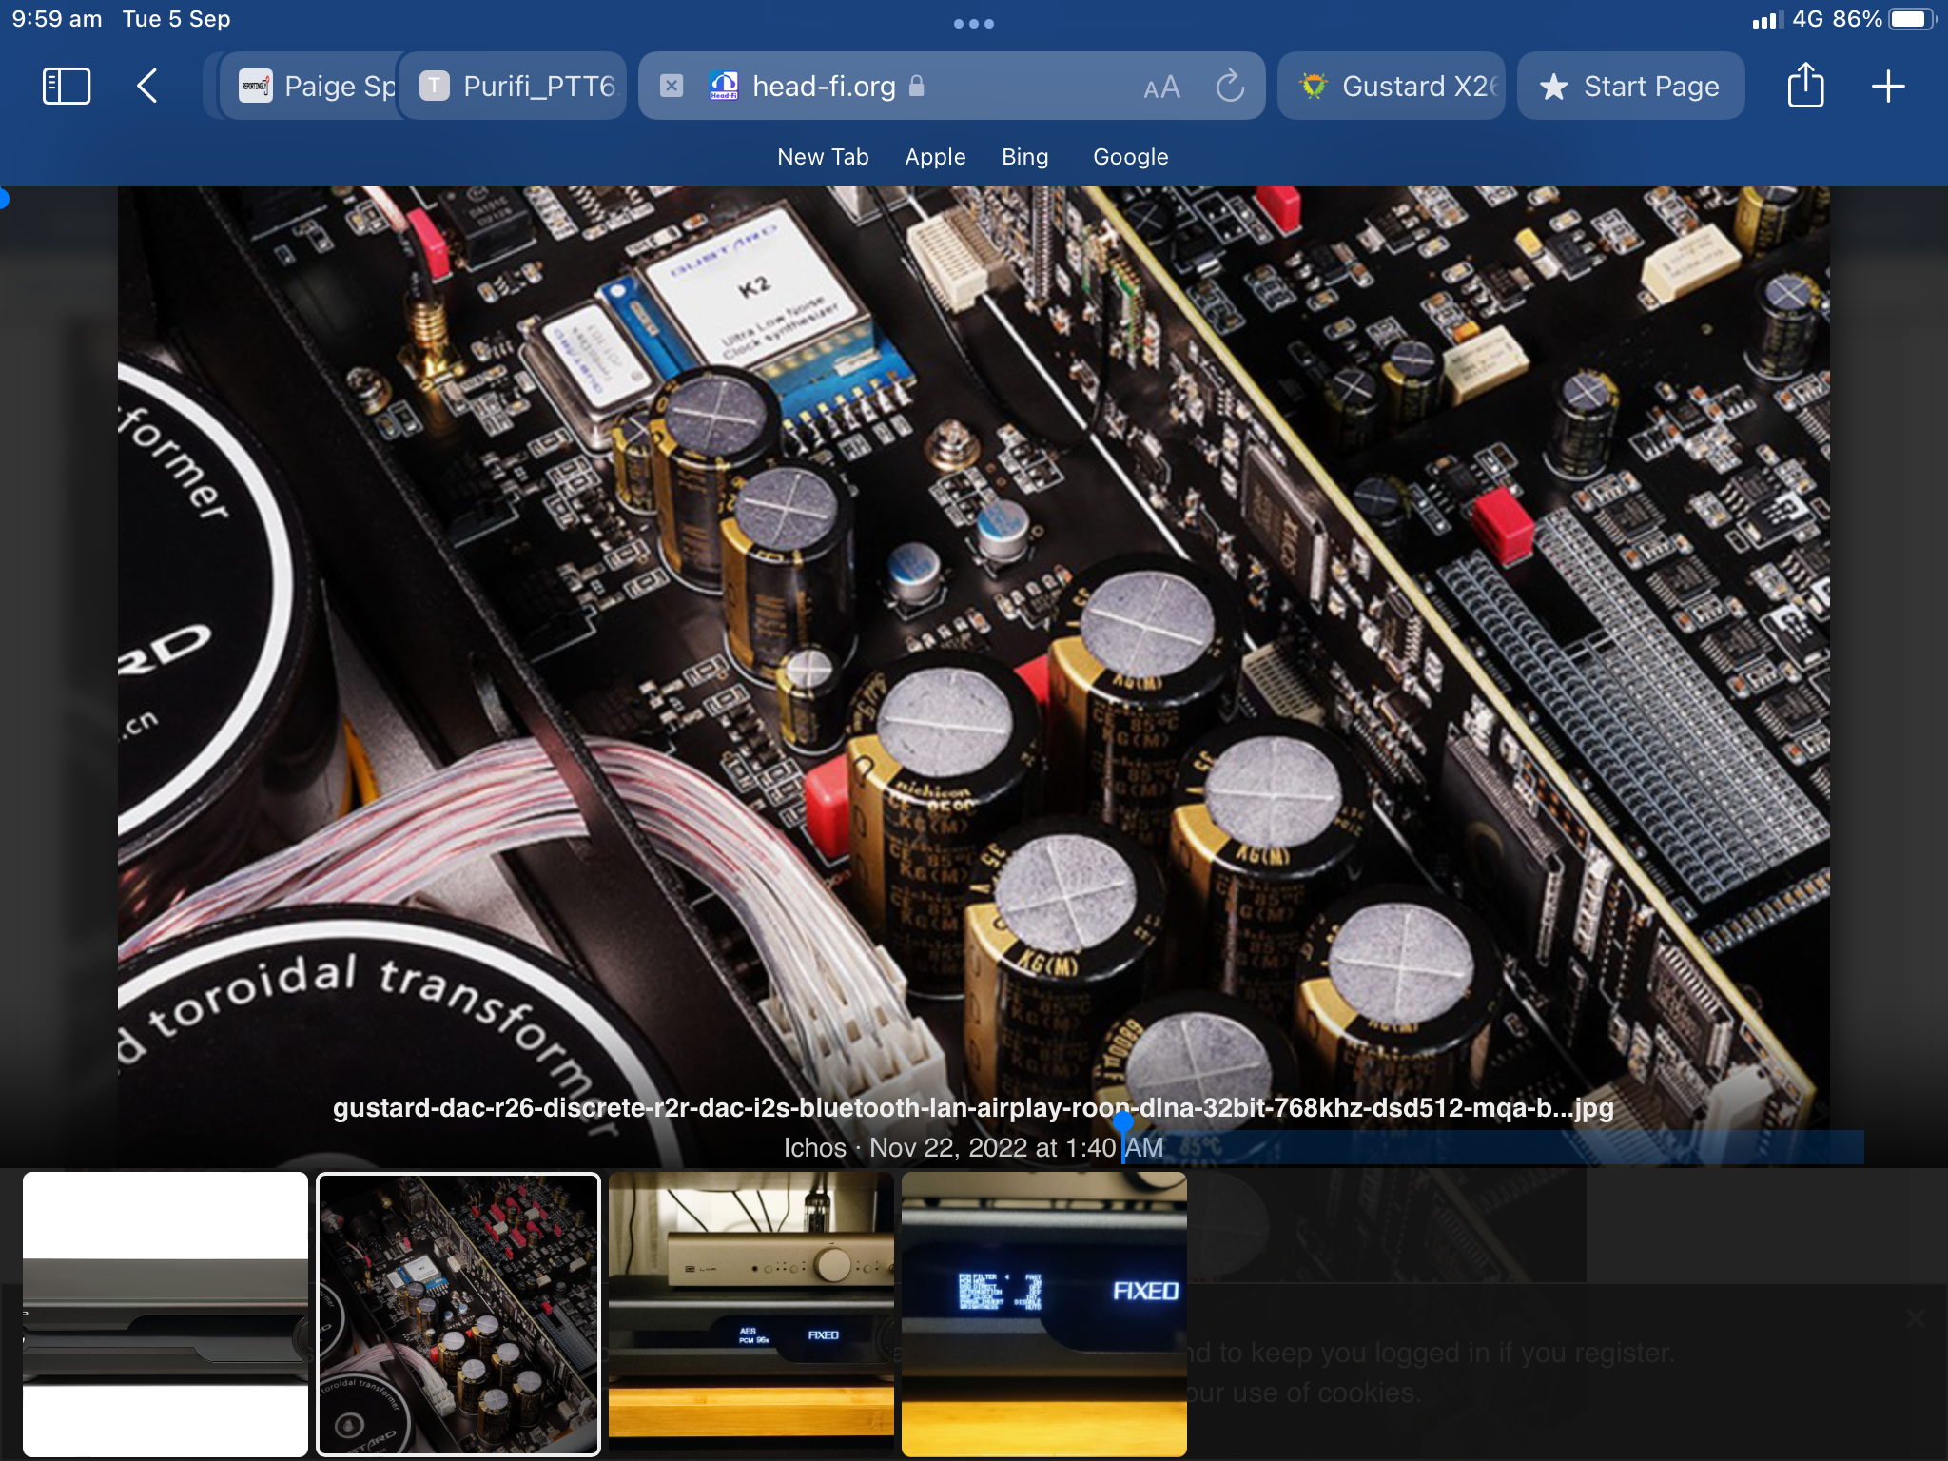Tap the Share icon
Image resolution: width=1948 pixels, height=1461 pixels.
(1805, 86)
